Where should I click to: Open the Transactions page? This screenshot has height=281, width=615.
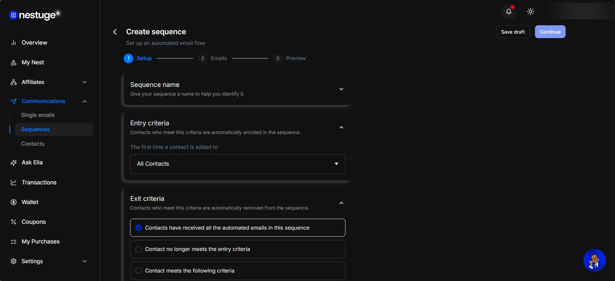[39, 183]
